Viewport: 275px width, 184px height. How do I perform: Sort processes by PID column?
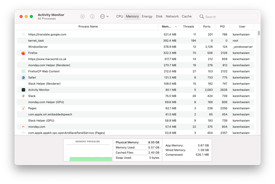pos(222,27)
